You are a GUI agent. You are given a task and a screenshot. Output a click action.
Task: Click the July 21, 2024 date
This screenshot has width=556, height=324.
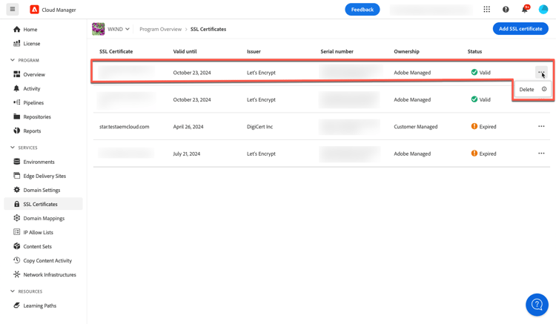click(x=187, y=154)
